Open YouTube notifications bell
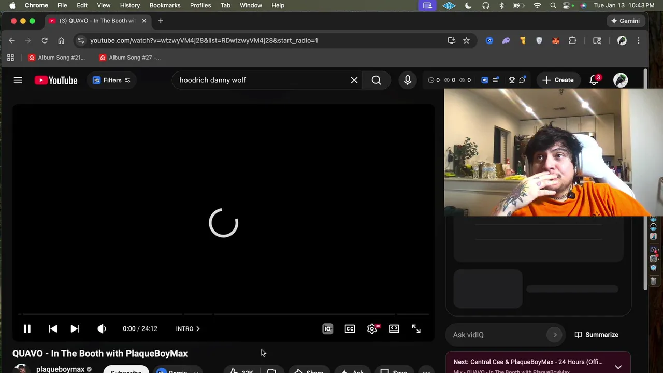The image size is (663, 373). (x=594, y=80)
